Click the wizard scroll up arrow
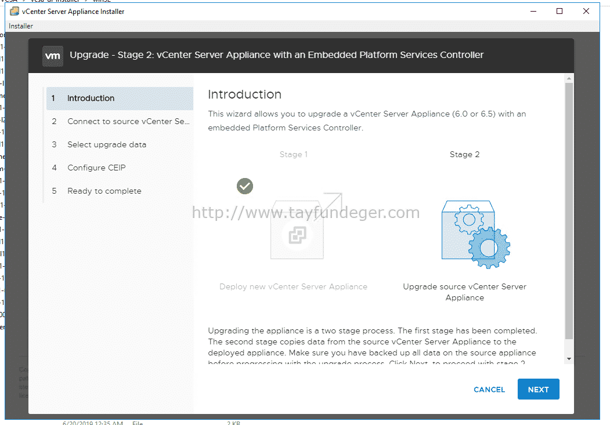Viewport: 610px width, 425px height. pos(569,78)
